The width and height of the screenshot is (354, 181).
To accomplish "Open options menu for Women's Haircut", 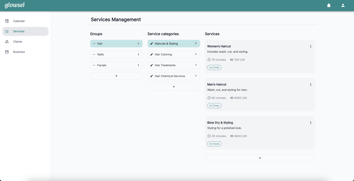I will (310, 46).
